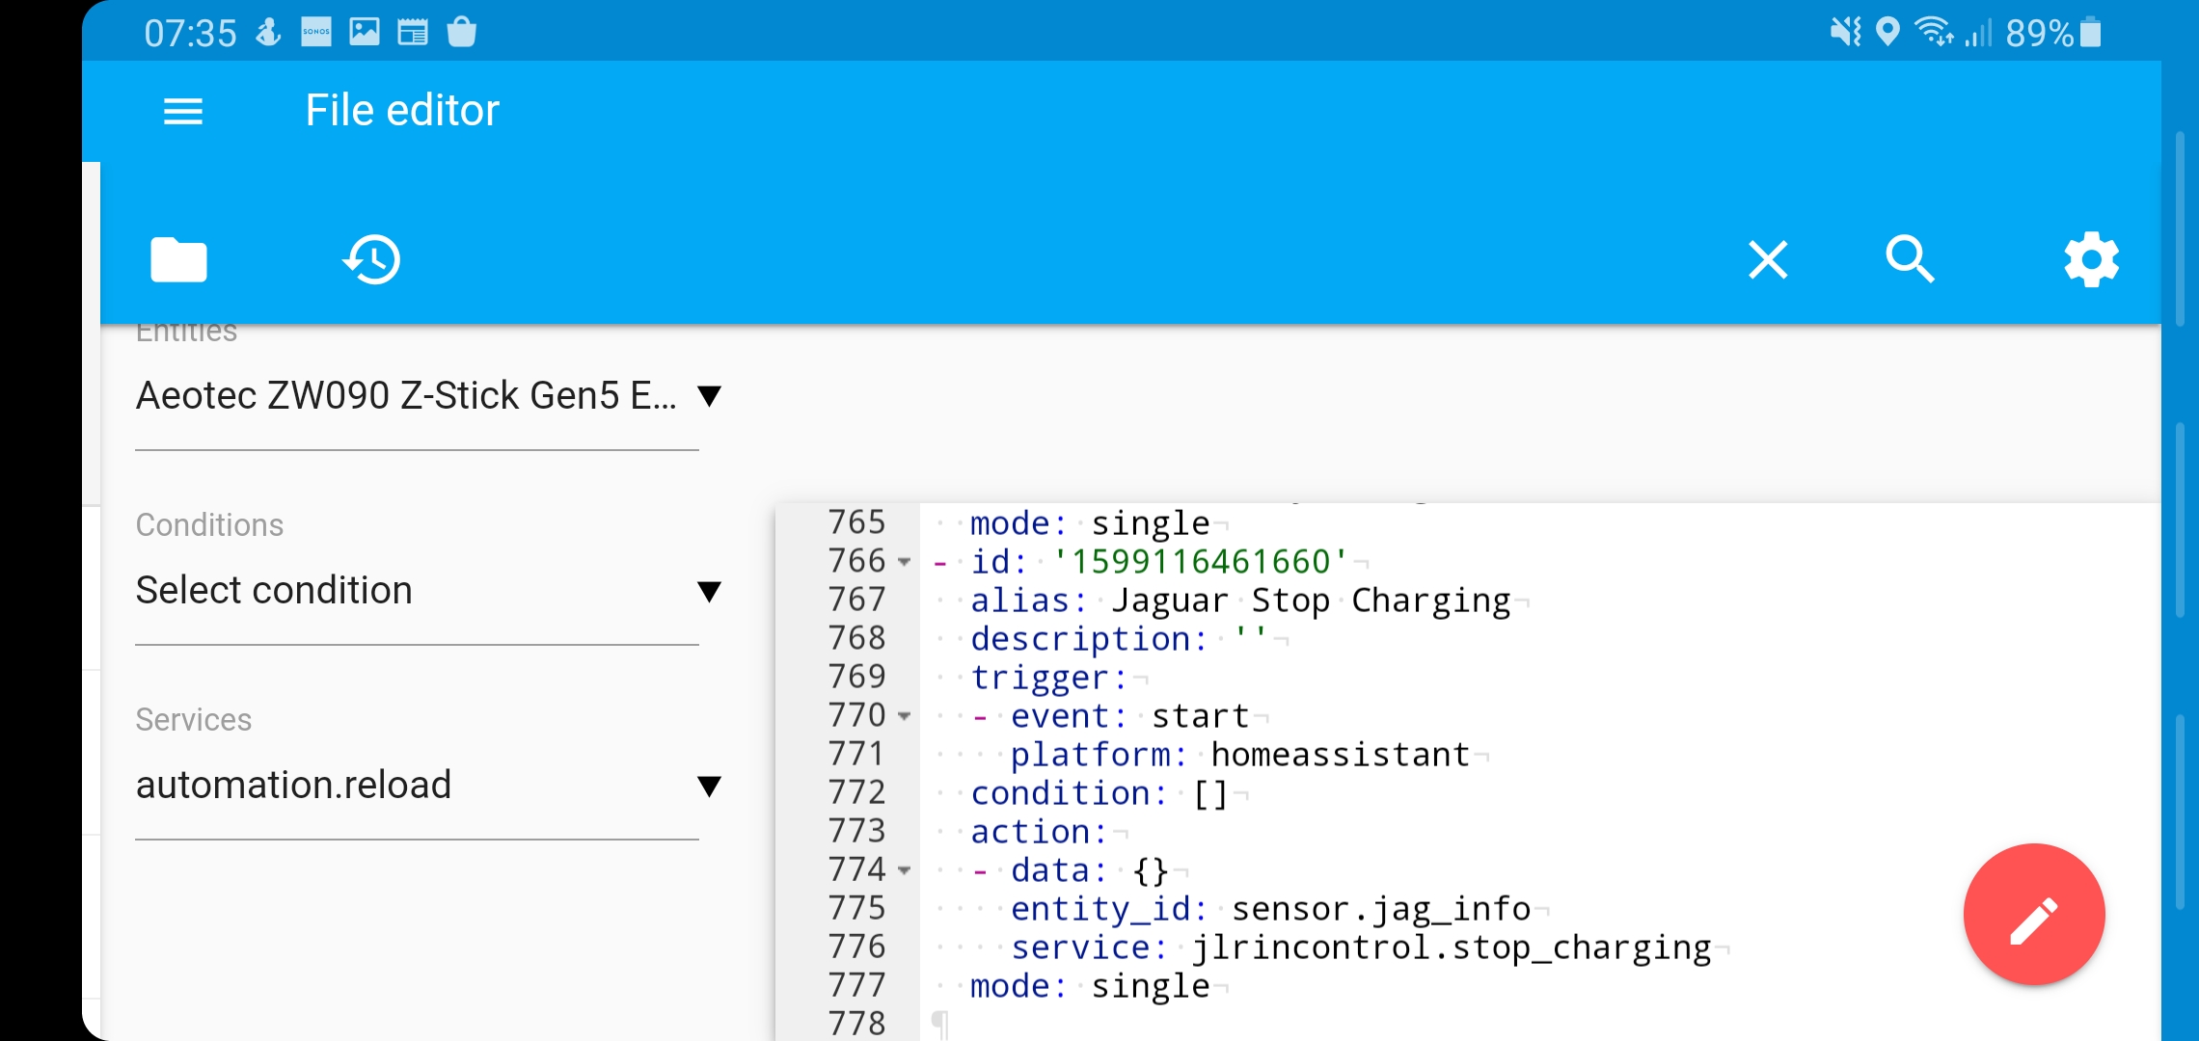Tap the red pencil edit button
This screenshot has width=2199, height=1041.
tap(2033, 915)
